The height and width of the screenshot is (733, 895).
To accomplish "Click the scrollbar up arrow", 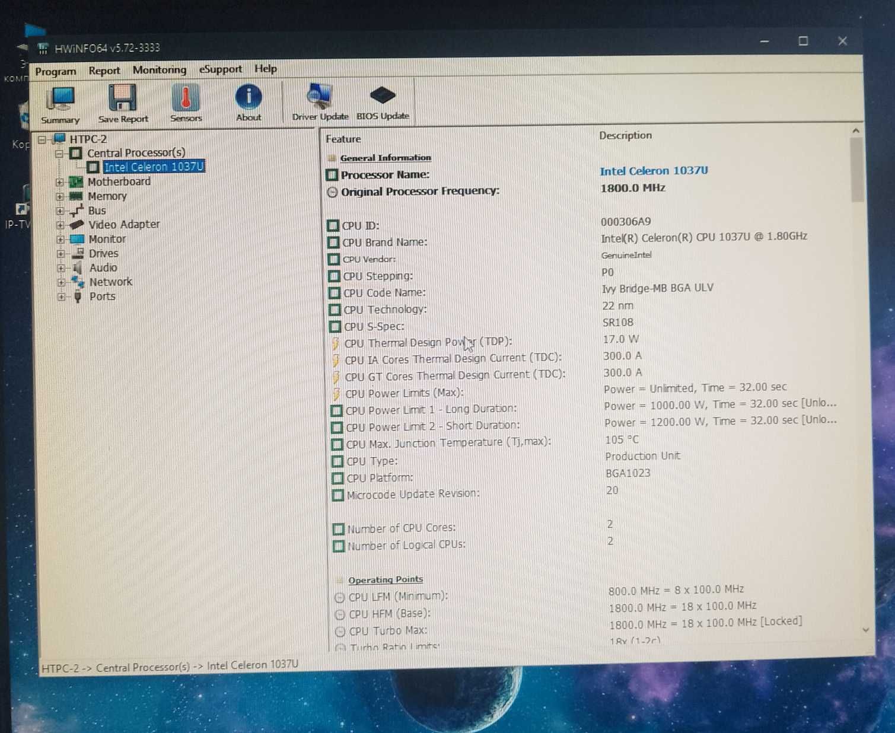I will pos(855,130).
